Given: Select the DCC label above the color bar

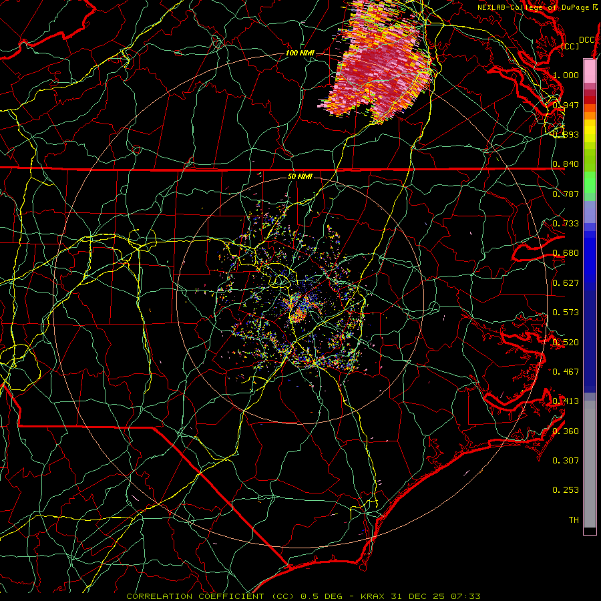Looking at the screenshot, I should 586,39.
